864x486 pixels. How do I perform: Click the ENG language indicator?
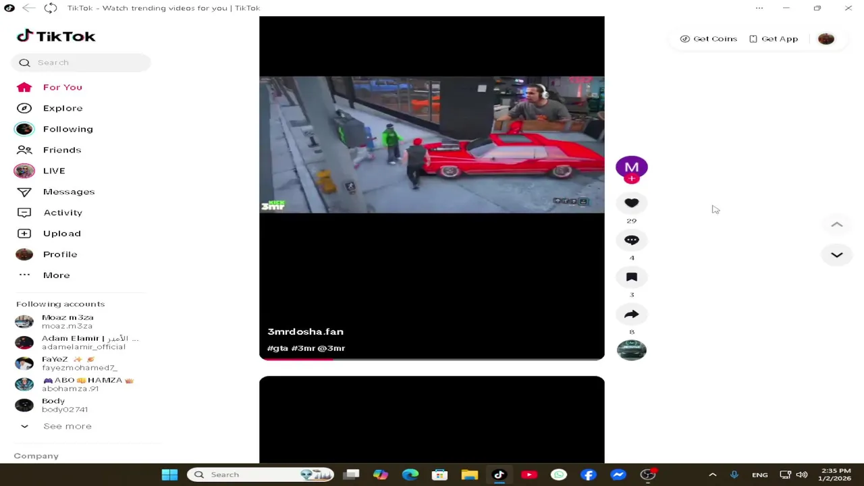[759, 475]
